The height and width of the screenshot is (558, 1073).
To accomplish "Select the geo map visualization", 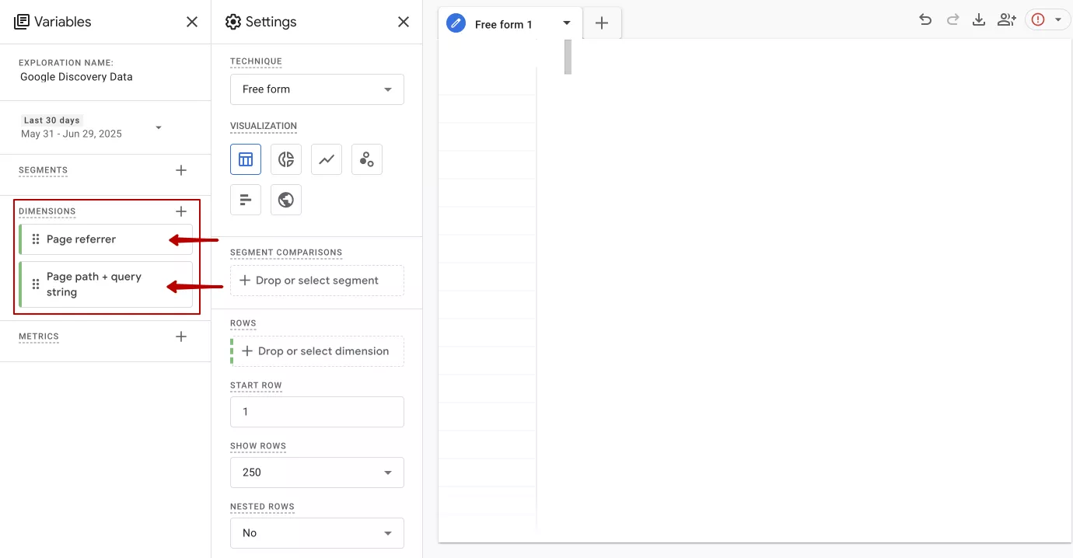I will point(286,200).
